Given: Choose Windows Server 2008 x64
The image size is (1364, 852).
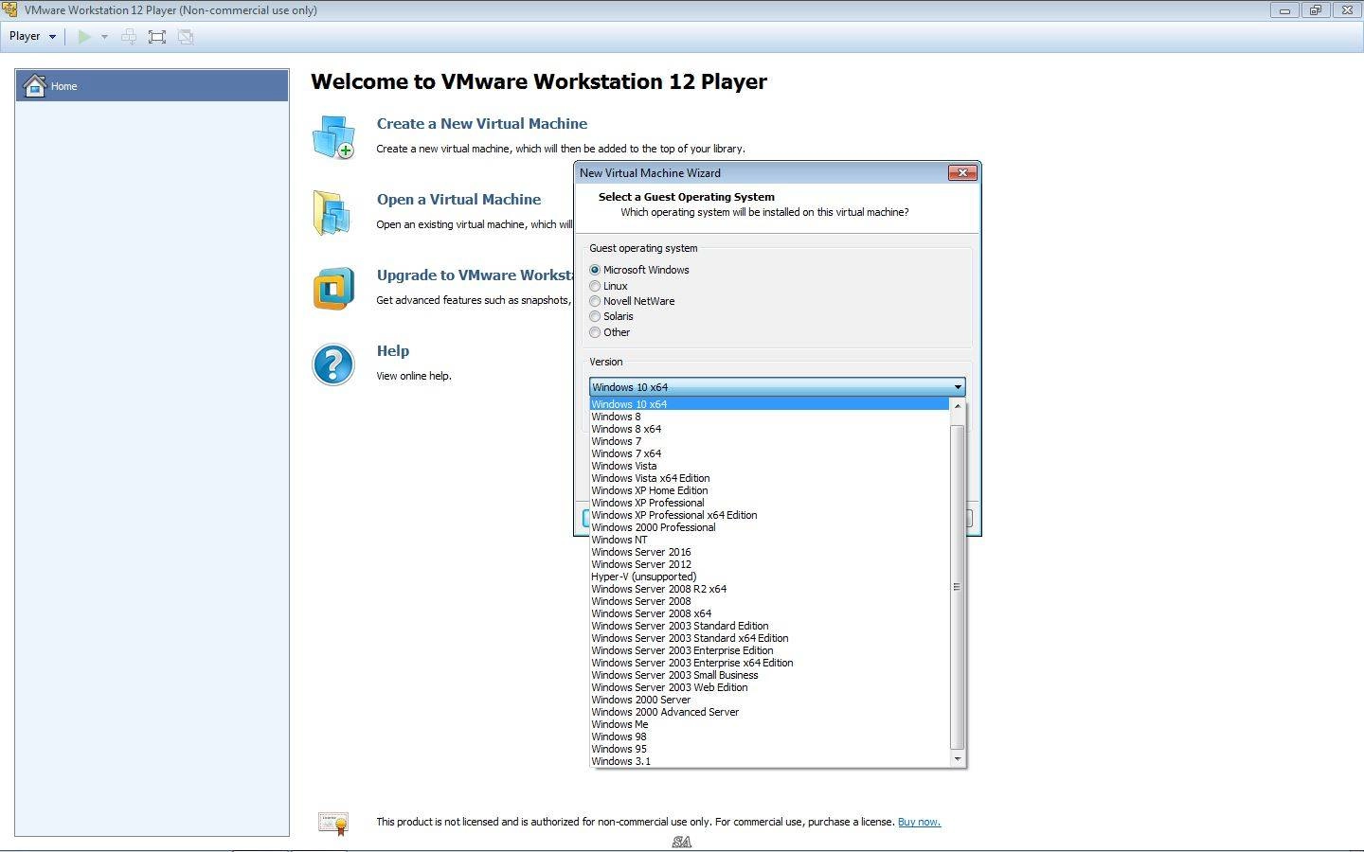Looking at the screenshot, I should coord(769,613).
